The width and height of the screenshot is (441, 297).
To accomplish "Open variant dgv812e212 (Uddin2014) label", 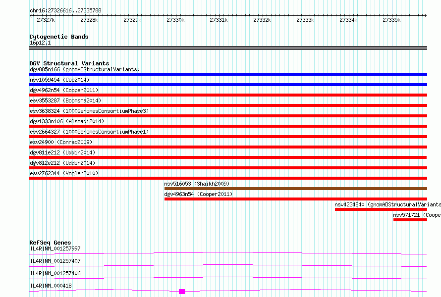I will [x=62, y=163].
